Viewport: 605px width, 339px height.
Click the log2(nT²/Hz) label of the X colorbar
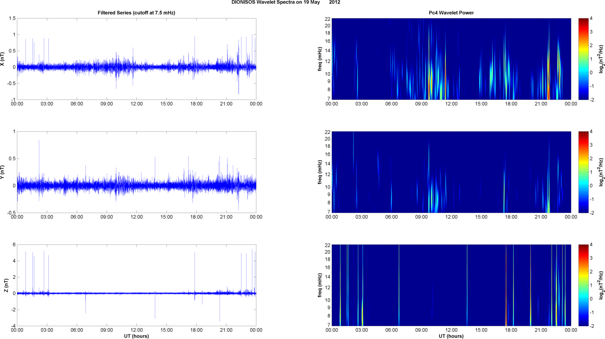point(601,59)
